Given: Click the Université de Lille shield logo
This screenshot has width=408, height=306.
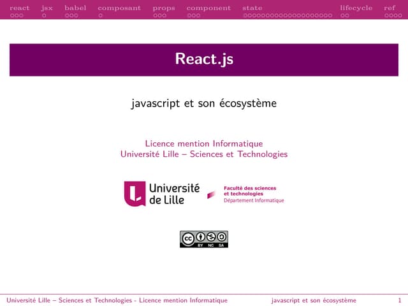Looking at the screenshot, I should (x=135, y=193).
